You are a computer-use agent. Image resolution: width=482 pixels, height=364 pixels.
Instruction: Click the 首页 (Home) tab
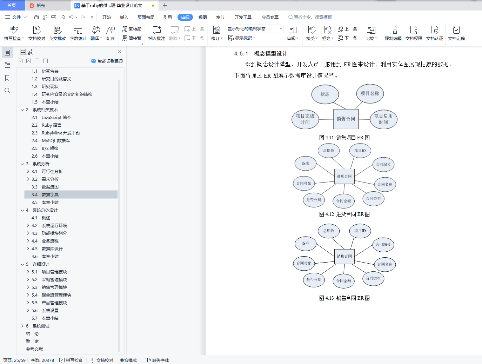click(12, 5)
